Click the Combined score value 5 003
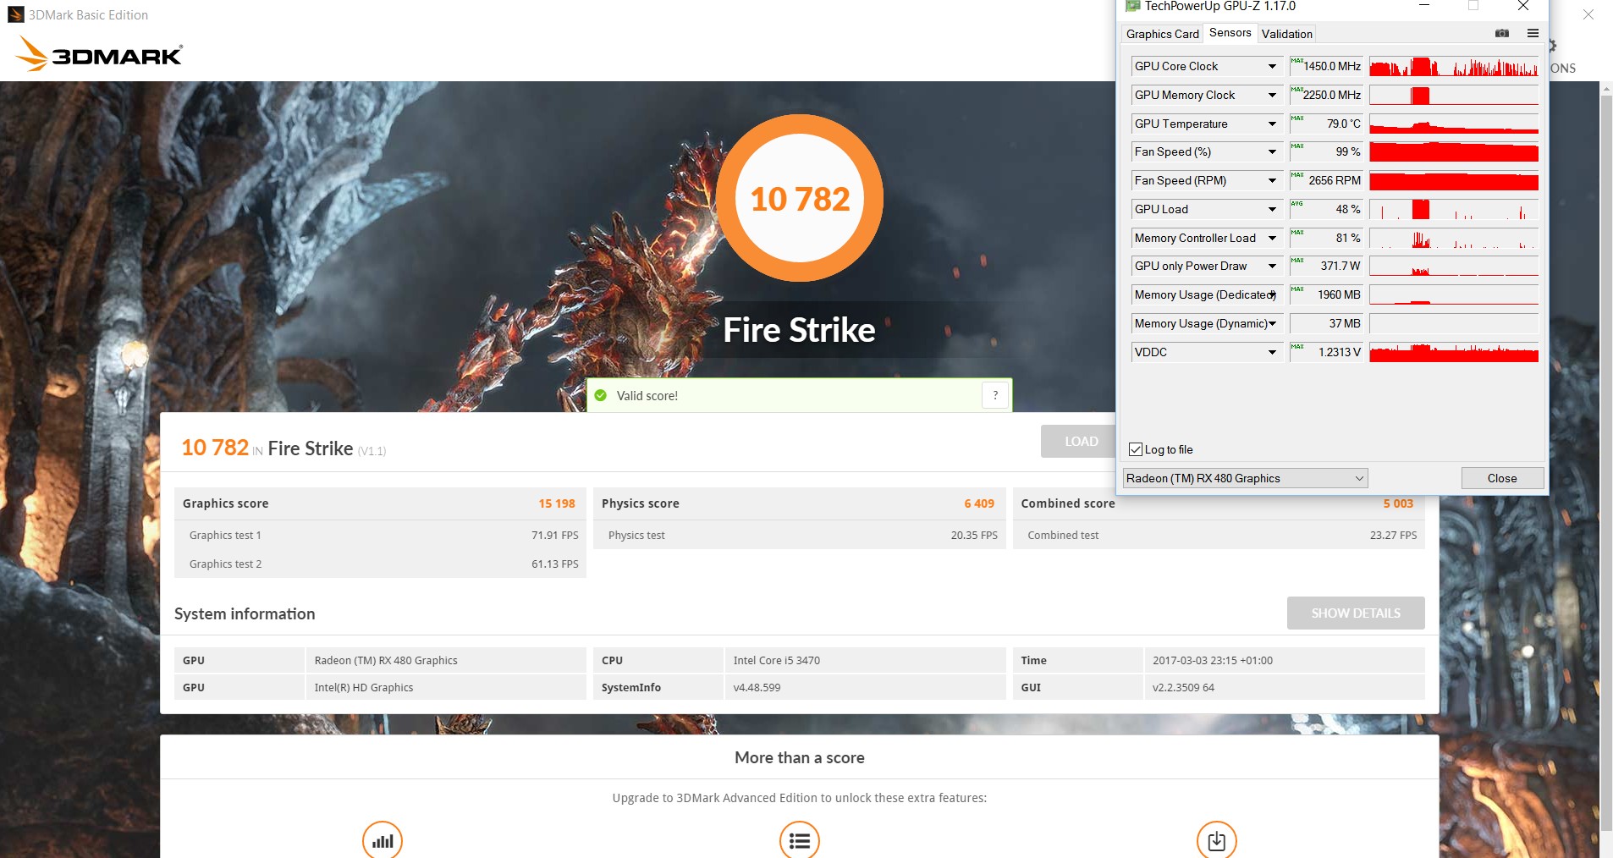This screenshot has width=1613, height=858. click(1398, 503)
